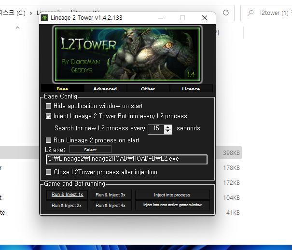Click the Run & Inject 1x button
292x250 pixels.
coord(68,195)
